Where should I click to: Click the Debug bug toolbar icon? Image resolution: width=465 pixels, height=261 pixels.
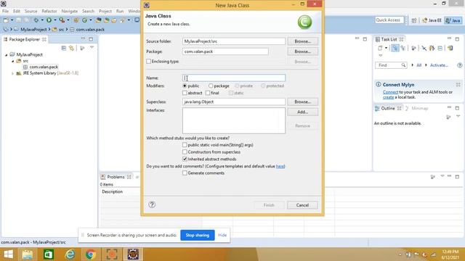click(36, 20)
